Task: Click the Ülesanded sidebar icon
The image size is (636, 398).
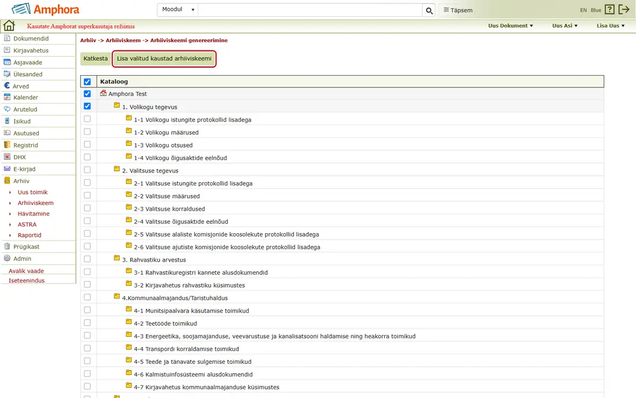Action: (7, 74)
